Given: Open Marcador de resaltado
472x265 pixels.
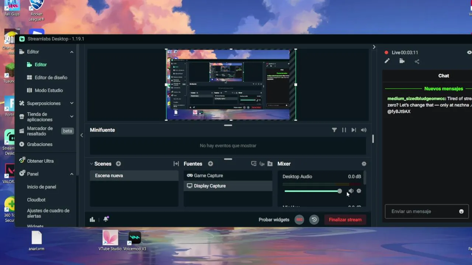Looking at the screenshot, I should pos(40,131).
